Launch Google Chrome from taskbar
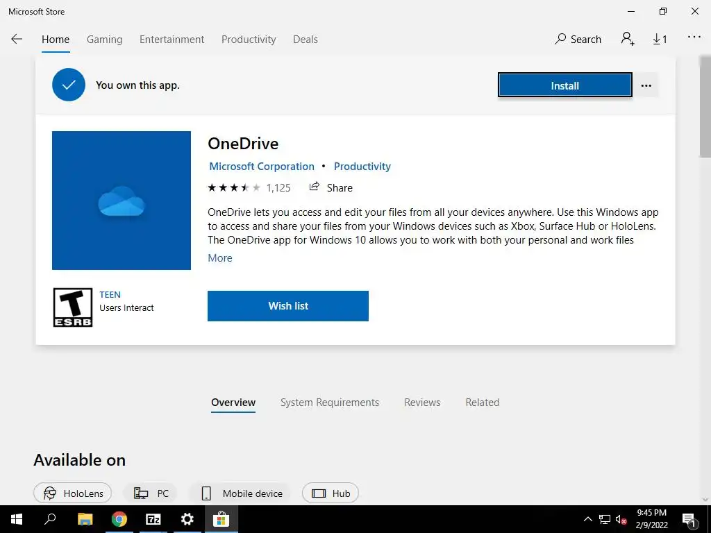Image resolution: width=711 pixels, height=533 pixels. (x=119, y=519)
